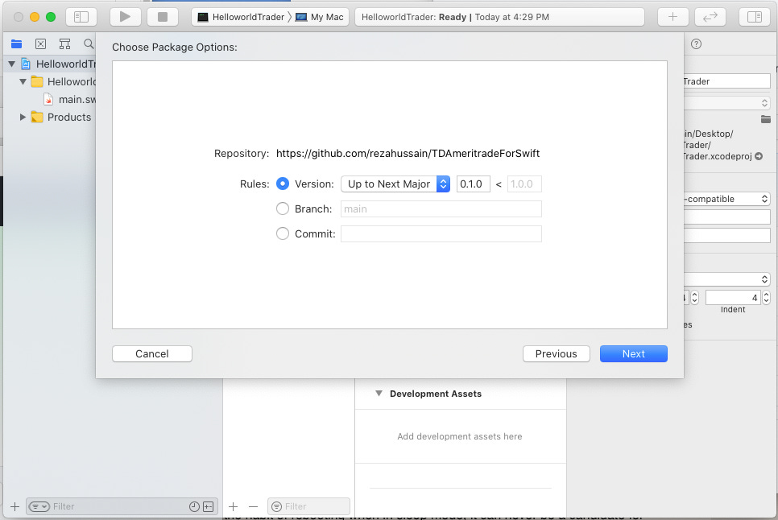
Task: Select the Project navigator folder icon
Action: (x=16, y=43)
